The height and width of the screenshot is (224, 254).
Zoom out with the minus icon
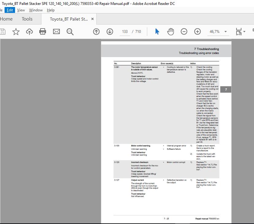pyautogui.click(x=184, y=32)
